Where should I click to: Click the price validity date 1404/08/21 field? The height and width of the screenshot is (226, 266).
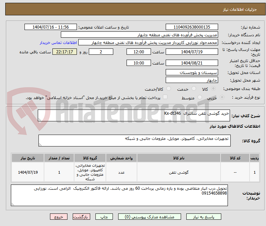192,63
